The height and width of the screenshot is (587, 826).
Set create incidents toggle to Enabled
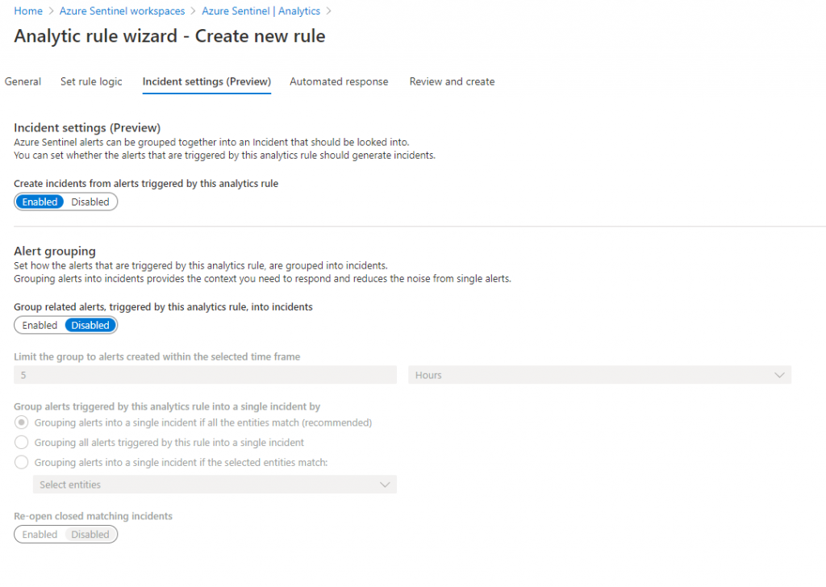coord(40,202)
